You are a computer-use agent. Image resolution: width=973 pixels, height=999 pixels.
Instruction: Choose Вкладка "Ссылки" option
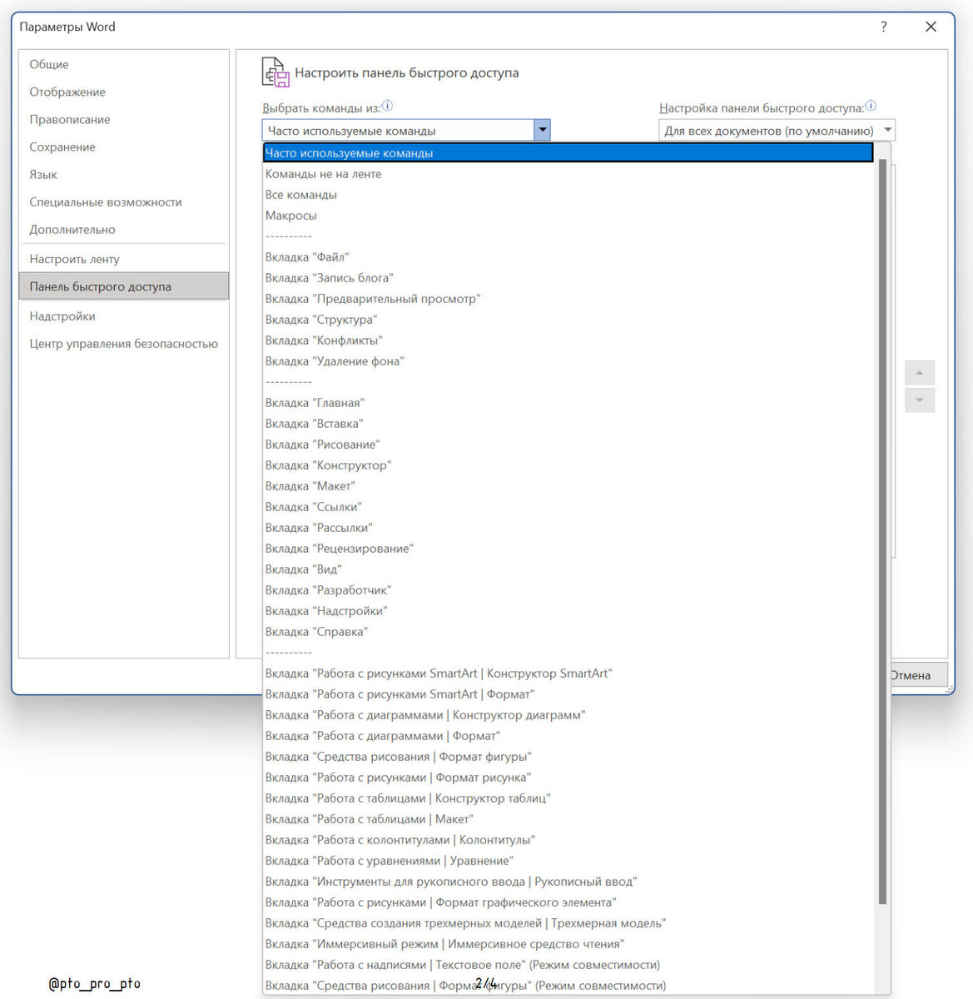569,507
